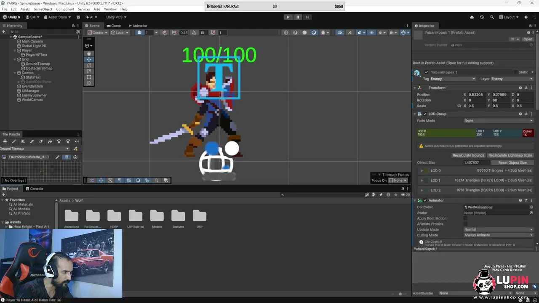Viewport: 539px width, 303px height.
Task: Toggle the grid in Tile Palette
Action: pos(66,157)
